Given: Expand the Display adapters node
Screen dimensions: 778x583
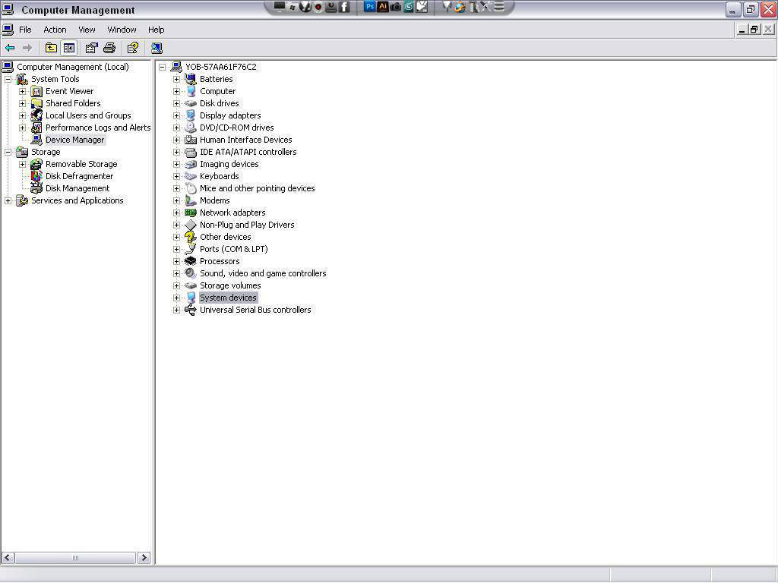Looking at the screenshot, I should tap(176, 115).
